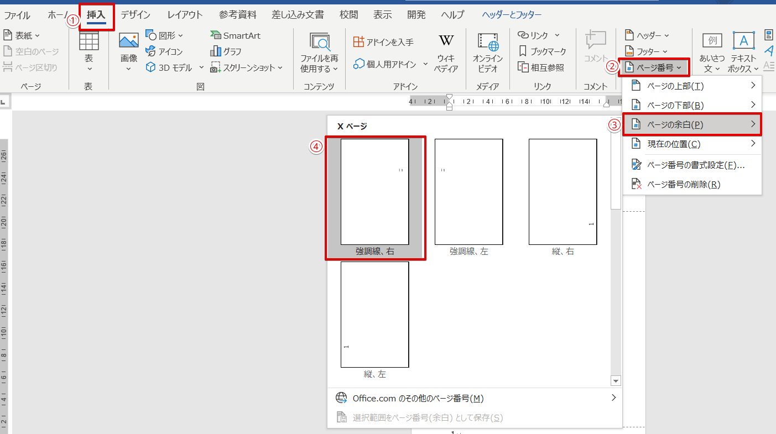Open the 表 table insert menu
This screenshot has height=434, width=776.
(88, 51)
